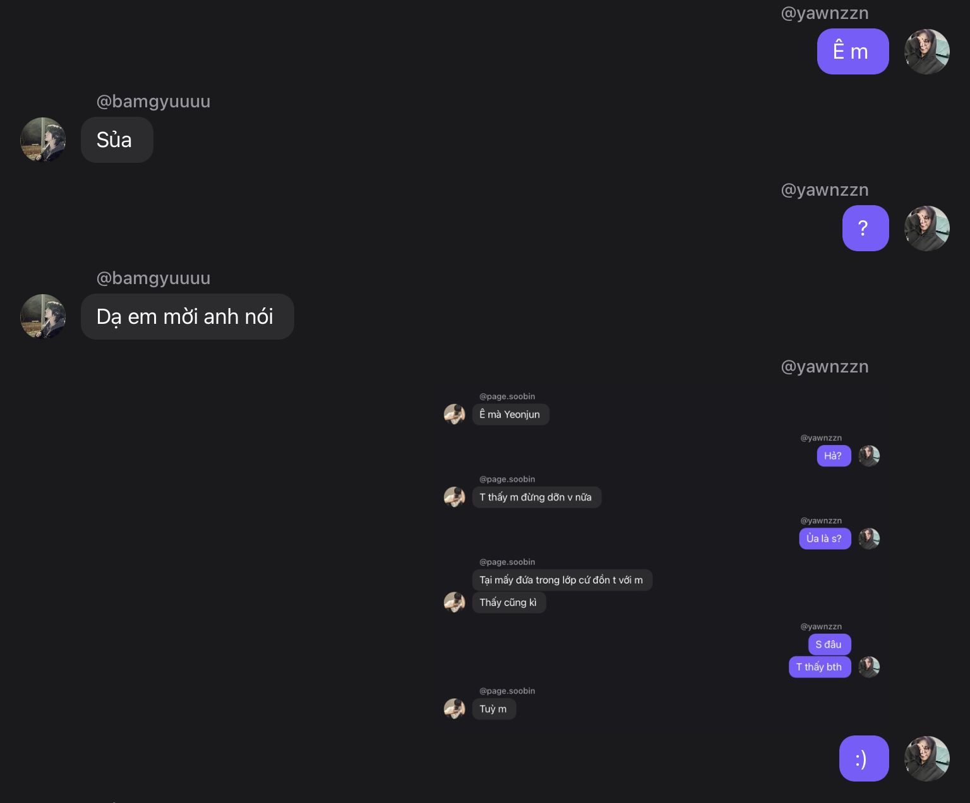Click yawnzzn's avatar beside 'Ê m' message
This screenshot has width=970, height=803.
927,52
